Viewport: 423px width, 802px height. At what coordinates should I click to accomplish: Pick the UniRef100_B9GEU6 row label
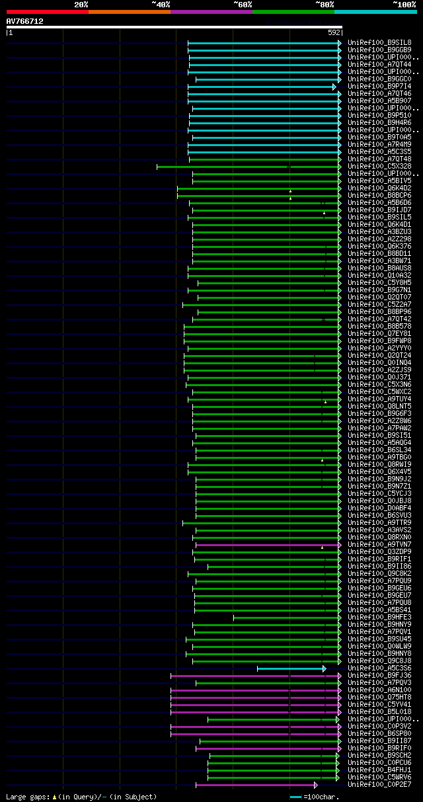[x=379, y=588]
